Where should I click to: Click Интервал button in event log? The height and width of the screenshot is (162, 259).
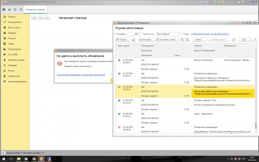tap(146, 40)
